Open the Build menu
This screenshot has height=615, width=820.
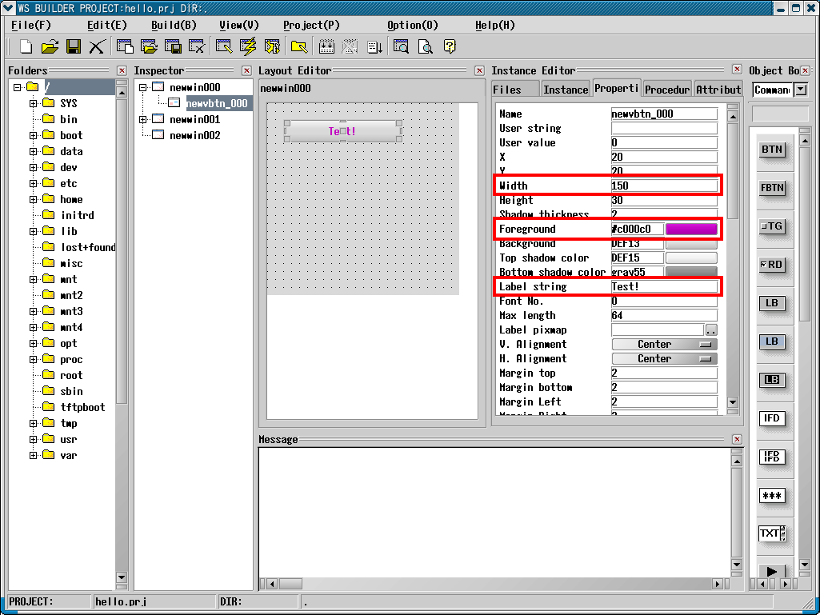coord(174,25)
